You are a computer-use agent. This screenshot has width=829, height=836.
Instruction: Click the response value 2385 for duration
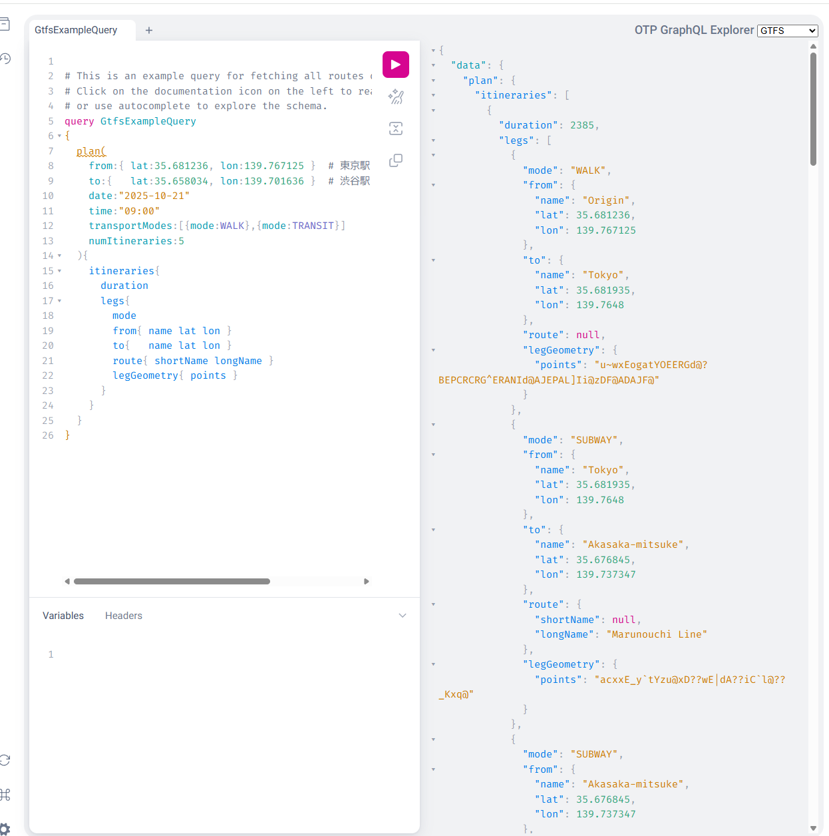pos(582,125)
